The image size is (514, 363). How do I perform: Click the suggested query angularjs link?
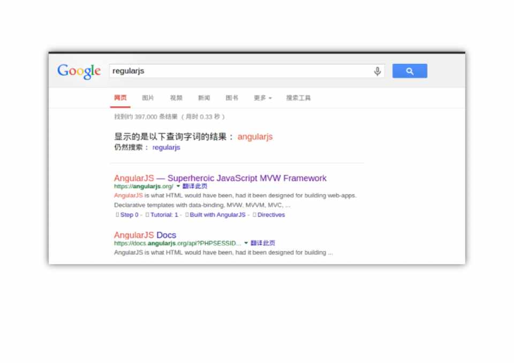pos(255,137)
